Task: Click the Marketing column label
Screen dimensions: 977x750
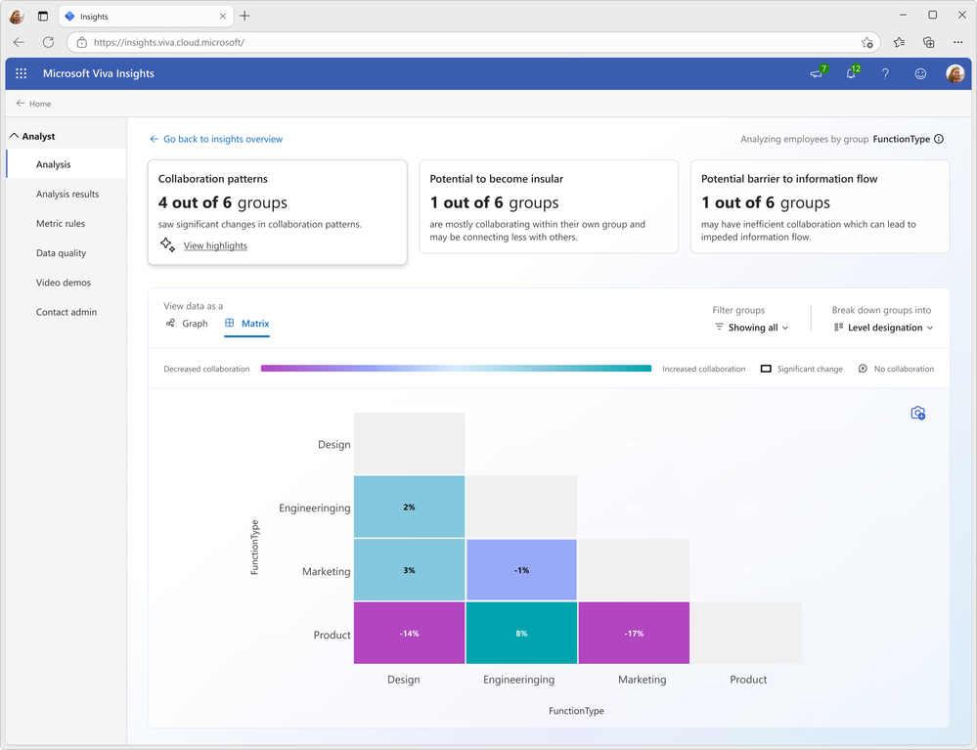Action: pyautogui.click(x=642, y=680)
